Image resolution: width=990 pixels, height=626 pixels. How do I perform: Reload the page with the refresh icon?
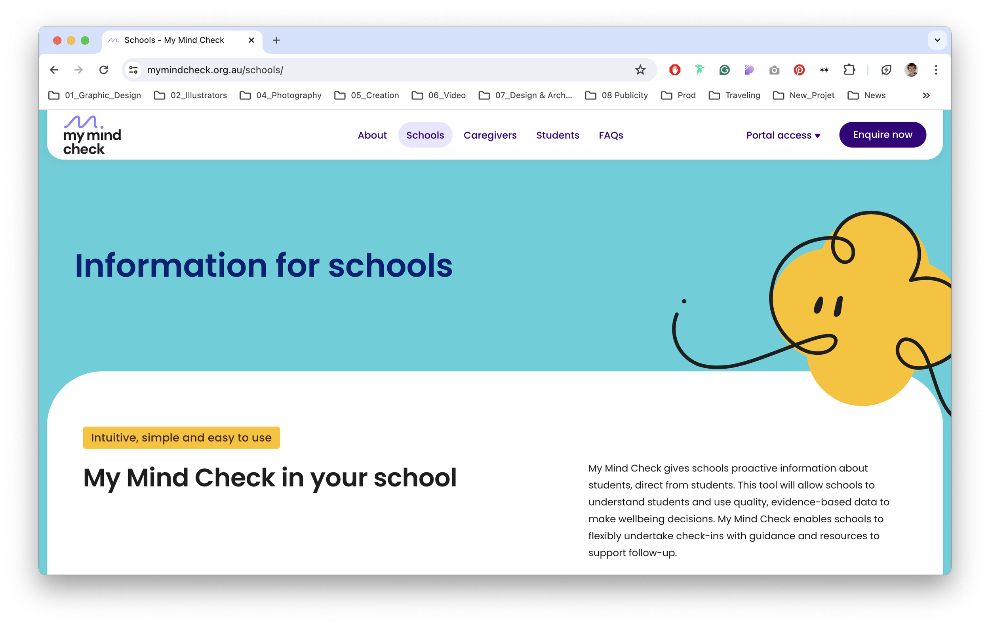click(104, 70)
